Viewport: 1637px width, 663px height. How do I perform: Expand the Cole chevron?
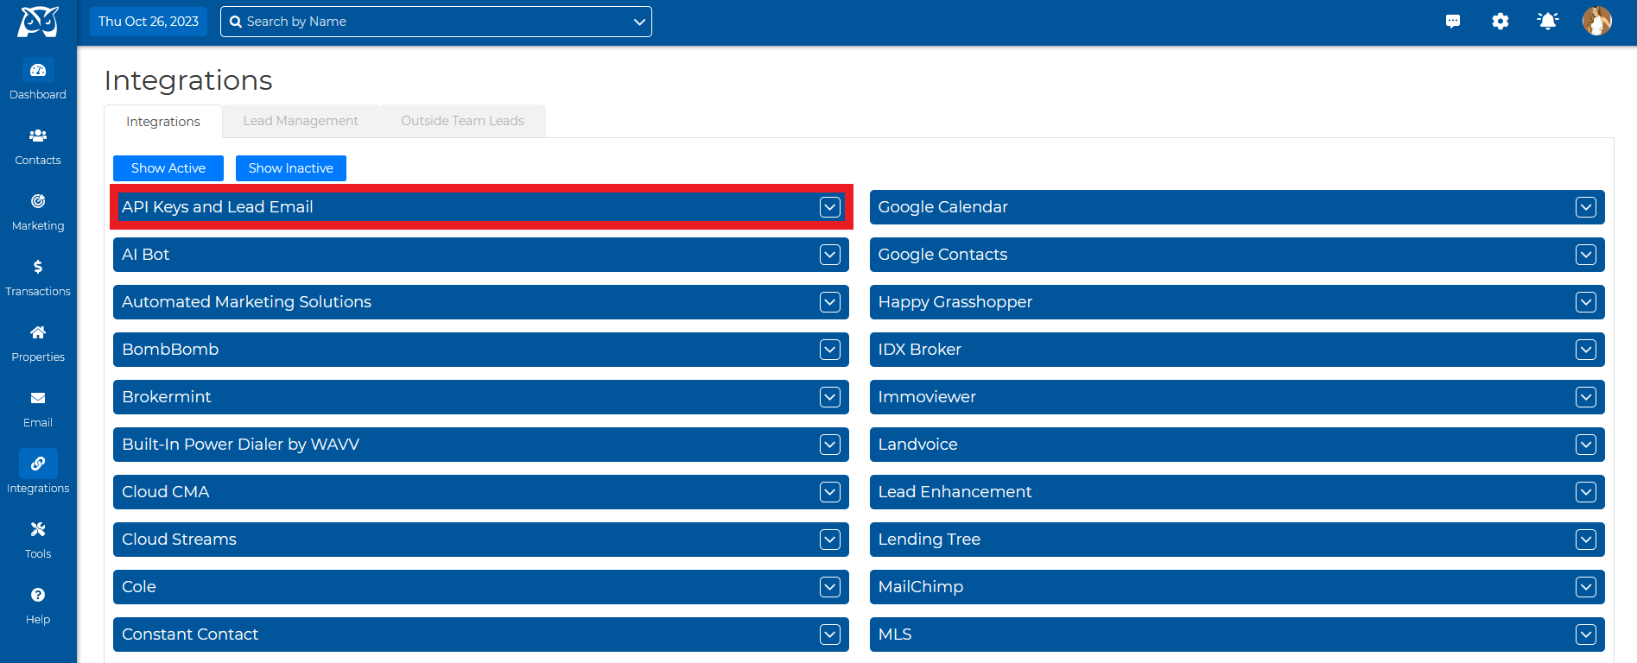[x=830, y=587]
